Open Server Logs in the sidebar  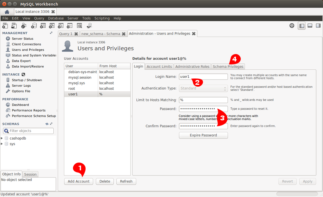click(x=21, y=86)
